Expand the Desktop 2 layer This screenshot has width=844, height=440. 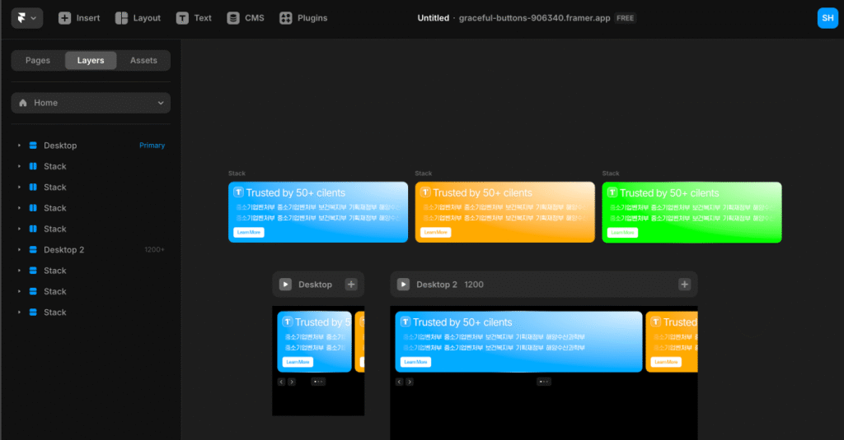click(x=19, y=250)
